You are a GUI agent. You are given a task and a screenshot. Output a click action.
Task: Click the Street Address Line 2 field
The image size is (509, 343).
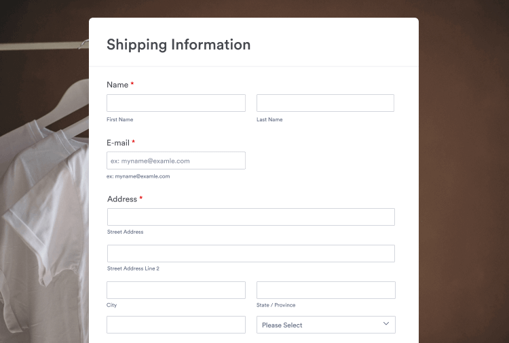tap(250, 254)
